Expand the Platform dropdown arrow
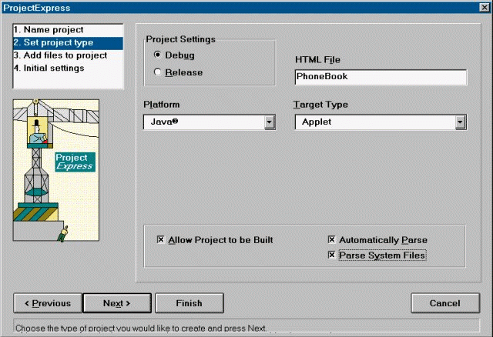 point(270,122)
